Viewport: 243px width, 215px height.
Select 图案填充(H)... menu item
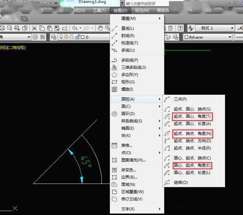[137, 160]
